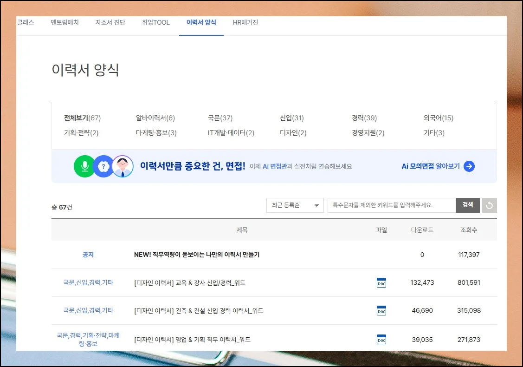Viewport: 523px width, 367px height.
Task: Filter by IT개발·데이터(2) category
Action: coord(231,133)
